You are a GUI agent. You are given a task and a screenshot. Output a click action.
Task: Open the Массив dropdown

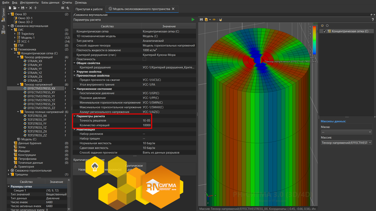click(346, 143)
